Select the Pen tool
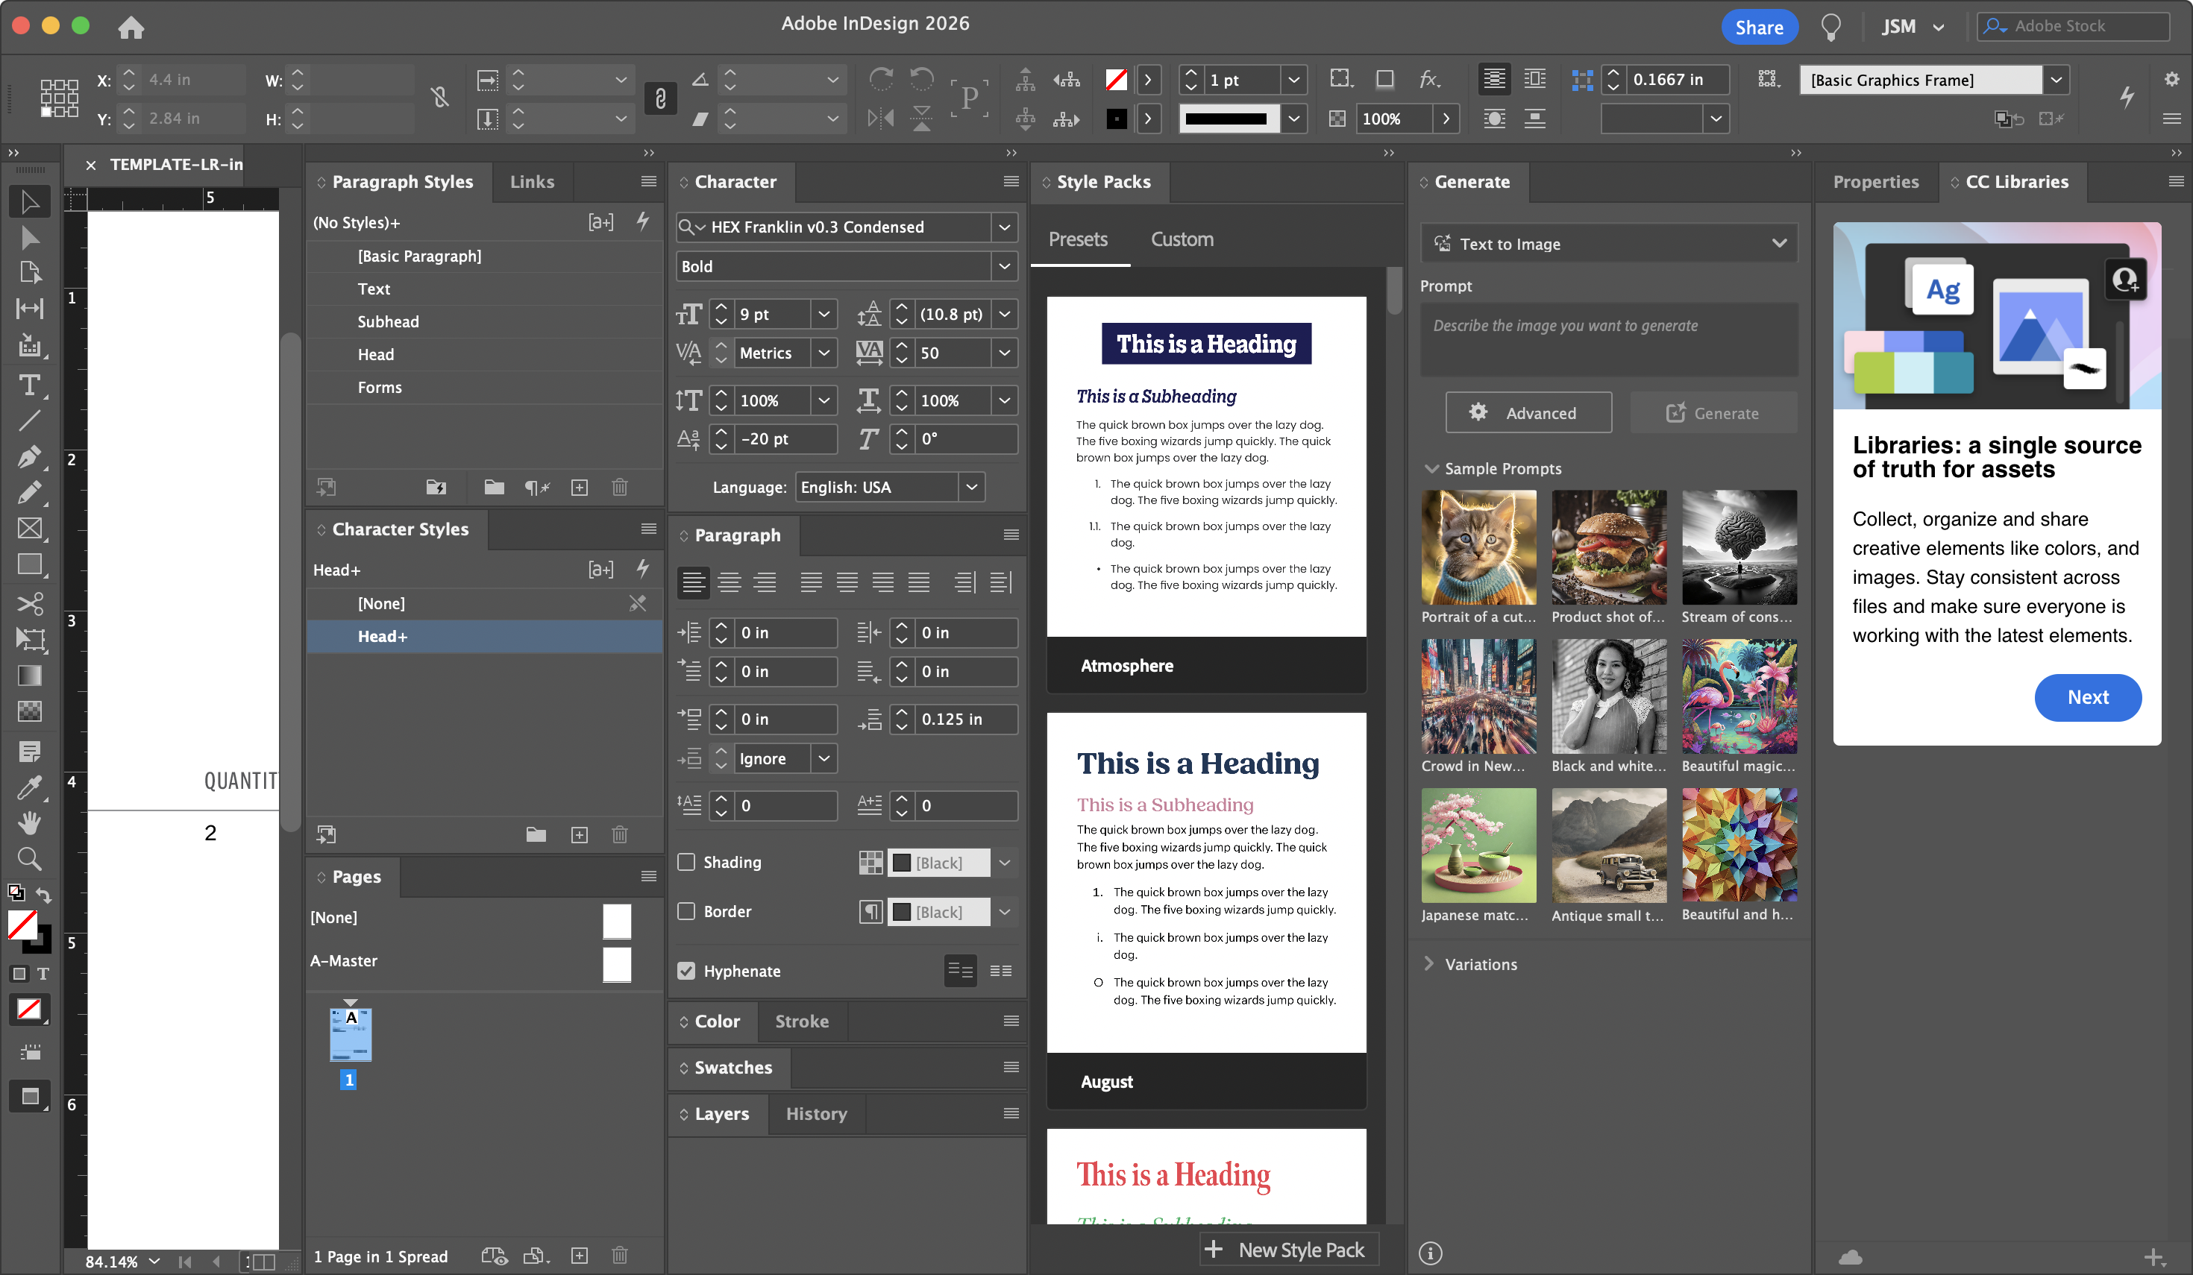 point(28,456)
